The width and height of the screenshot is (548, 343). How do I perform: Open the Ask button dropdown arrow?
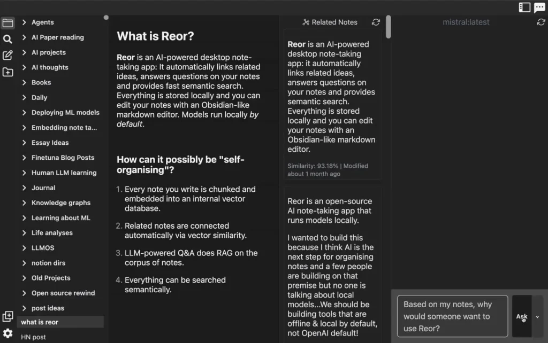[537, 316]
